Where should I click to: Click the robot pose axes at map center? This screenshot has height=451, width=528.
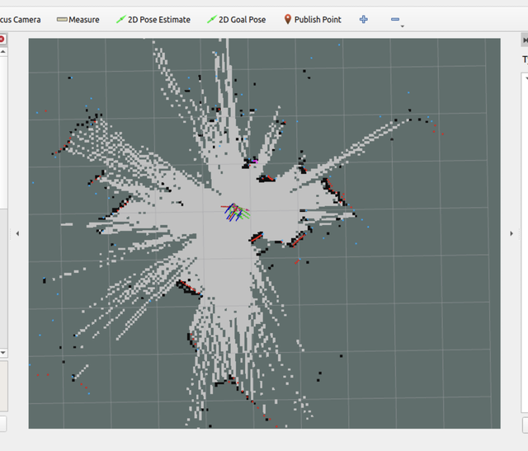[x=236, y=212]
